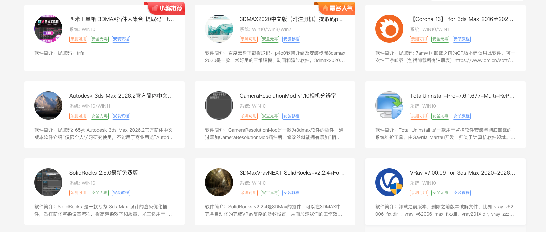This screenshot has width=546, height=232.
Task: Open title CameraResolutionMod v1.10相机分辨率
Action: click(x=288, y=96)
